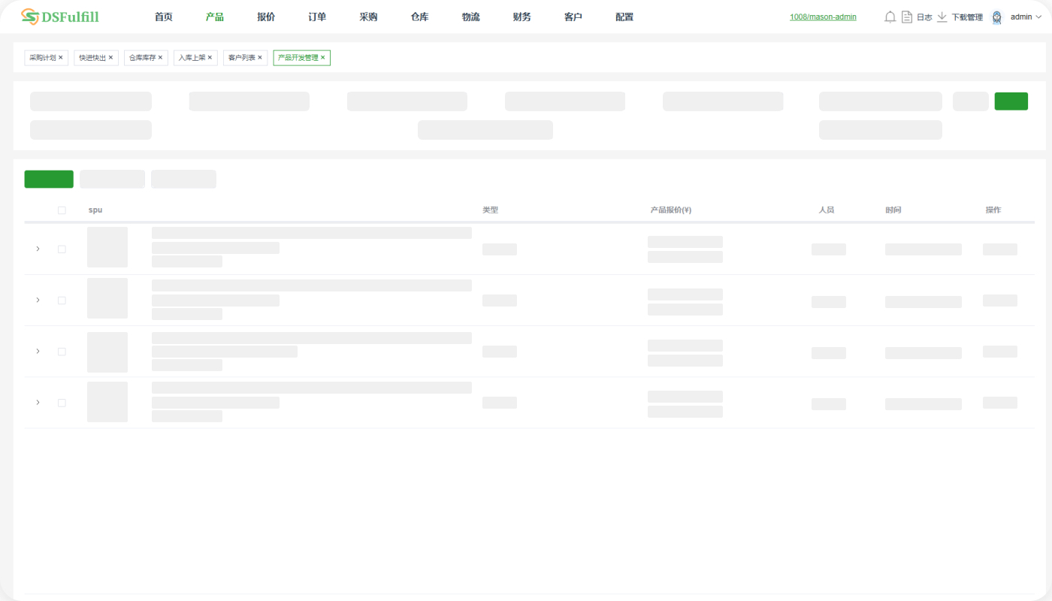1052x601 pixels.
Task: Check the first product row checkbox
Action: pyautogui.click(x=62, y=249)
